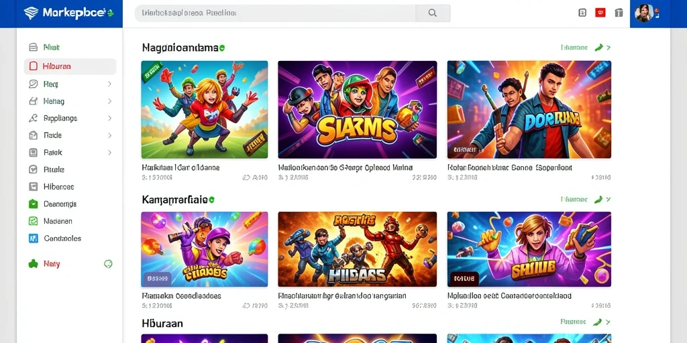
Task: Click title below blonde girl on grass thumbnail
Action: click(180, 167)
